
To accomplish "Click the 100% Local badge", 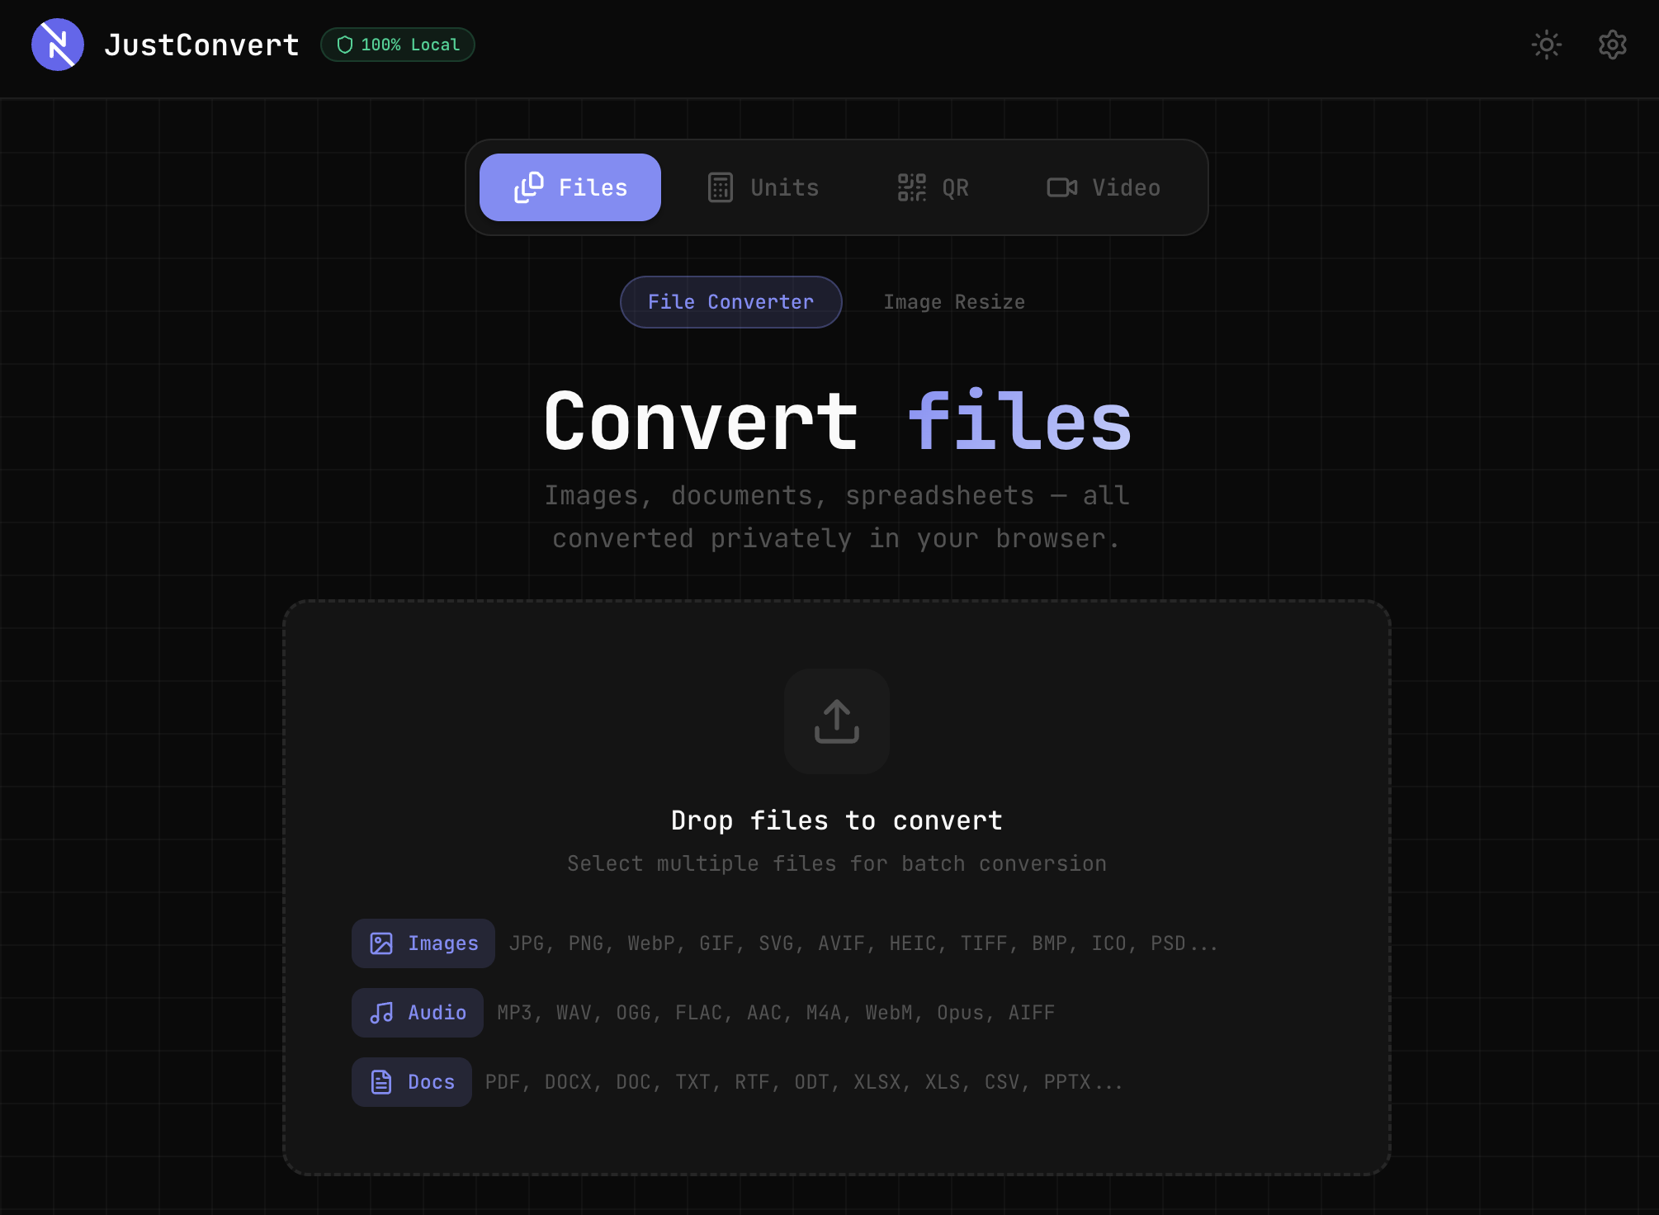I will (x=397, y=45).
